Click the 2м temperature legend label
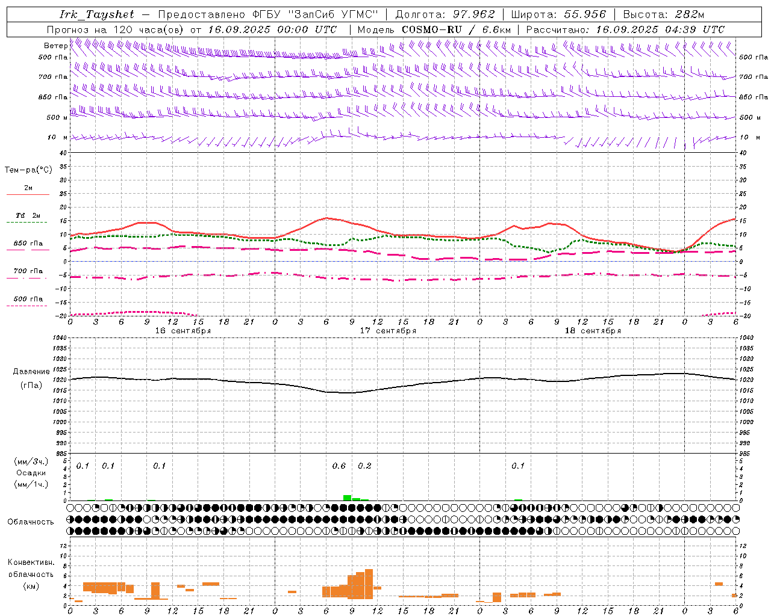 pyautogui.click(x=28, y=188)
